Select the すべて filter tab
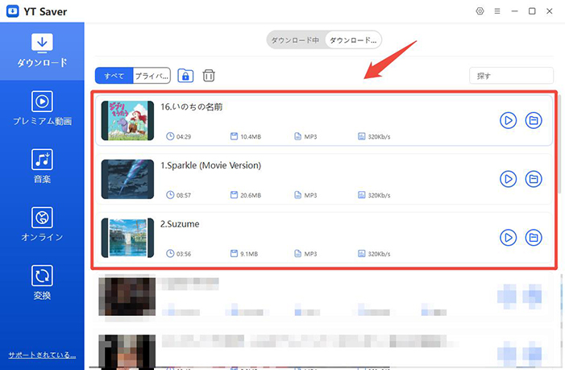 coord(114,76)
